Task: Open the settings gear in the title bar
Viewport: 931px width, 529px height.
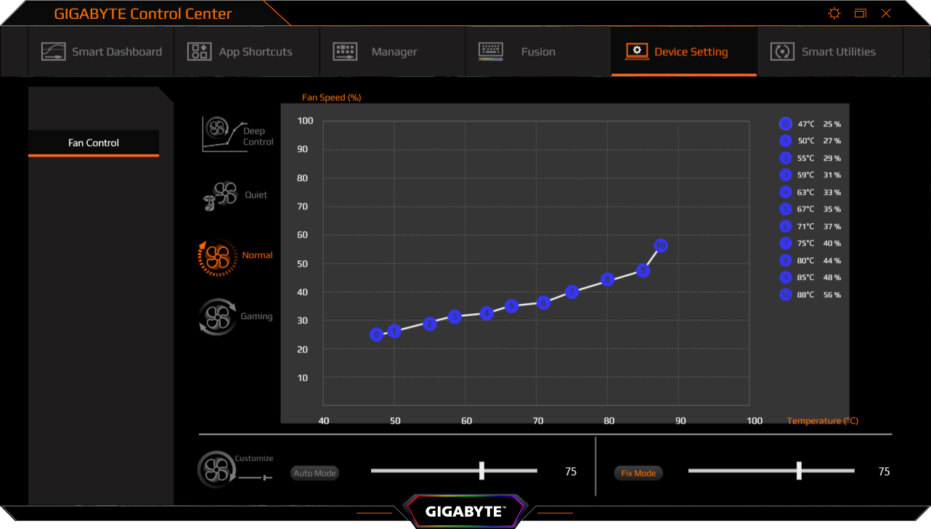Action: pos(834,13)
